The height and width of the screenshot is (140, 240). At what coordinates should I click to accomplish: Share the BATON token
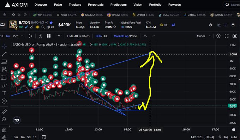[x=47, y=23]
